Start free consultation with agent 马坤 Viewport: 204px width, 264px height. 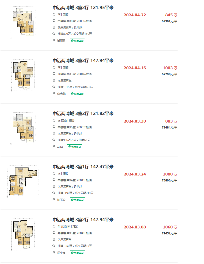pos(74,147)
